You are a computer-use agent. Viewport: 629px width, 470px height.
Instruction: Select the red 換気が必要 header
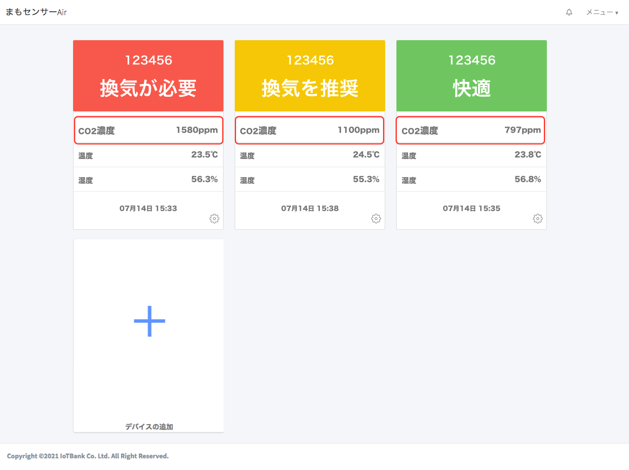pyautogui.click(x=148, y=76)
